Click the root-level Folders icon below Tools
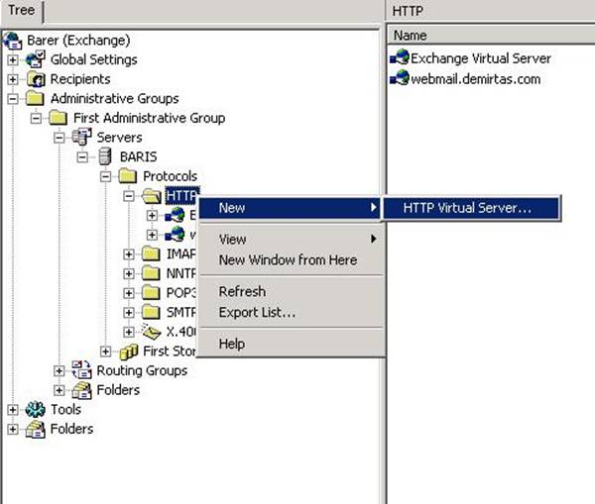Viewport: 595px width, 504px height. click(36, 429)
